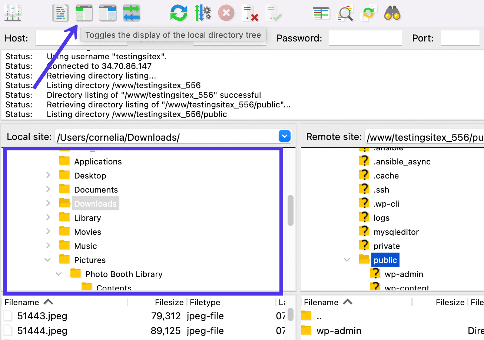
Task: Show the local directory tree
Action: [84, 13]
